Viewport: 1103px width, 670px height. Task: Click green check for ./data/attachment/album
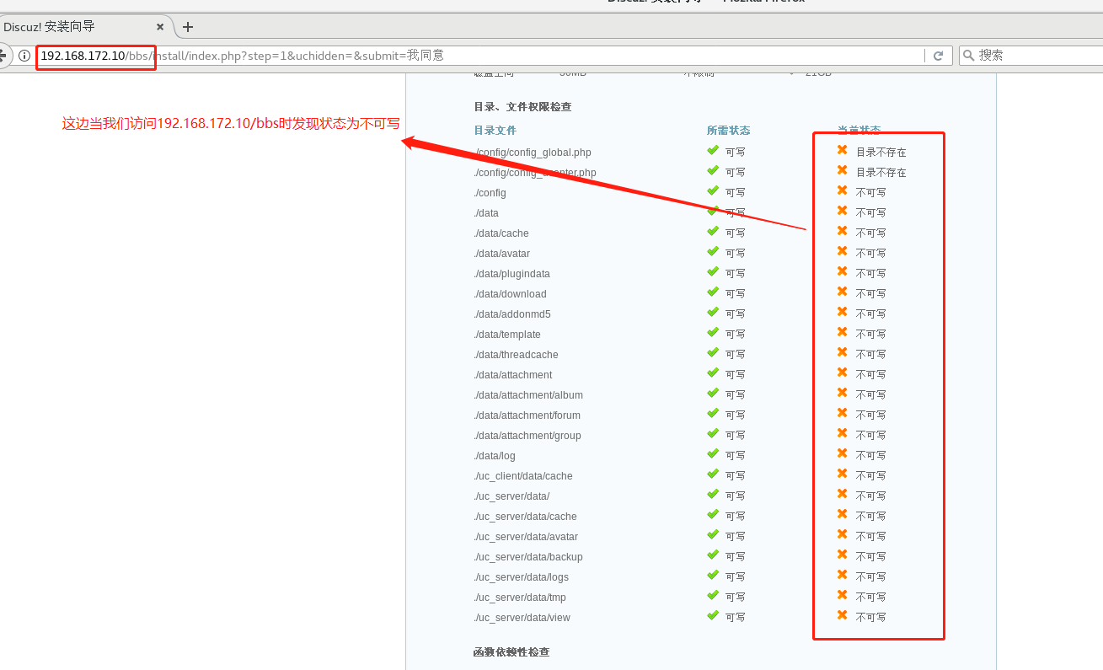[x=713, y=393]
